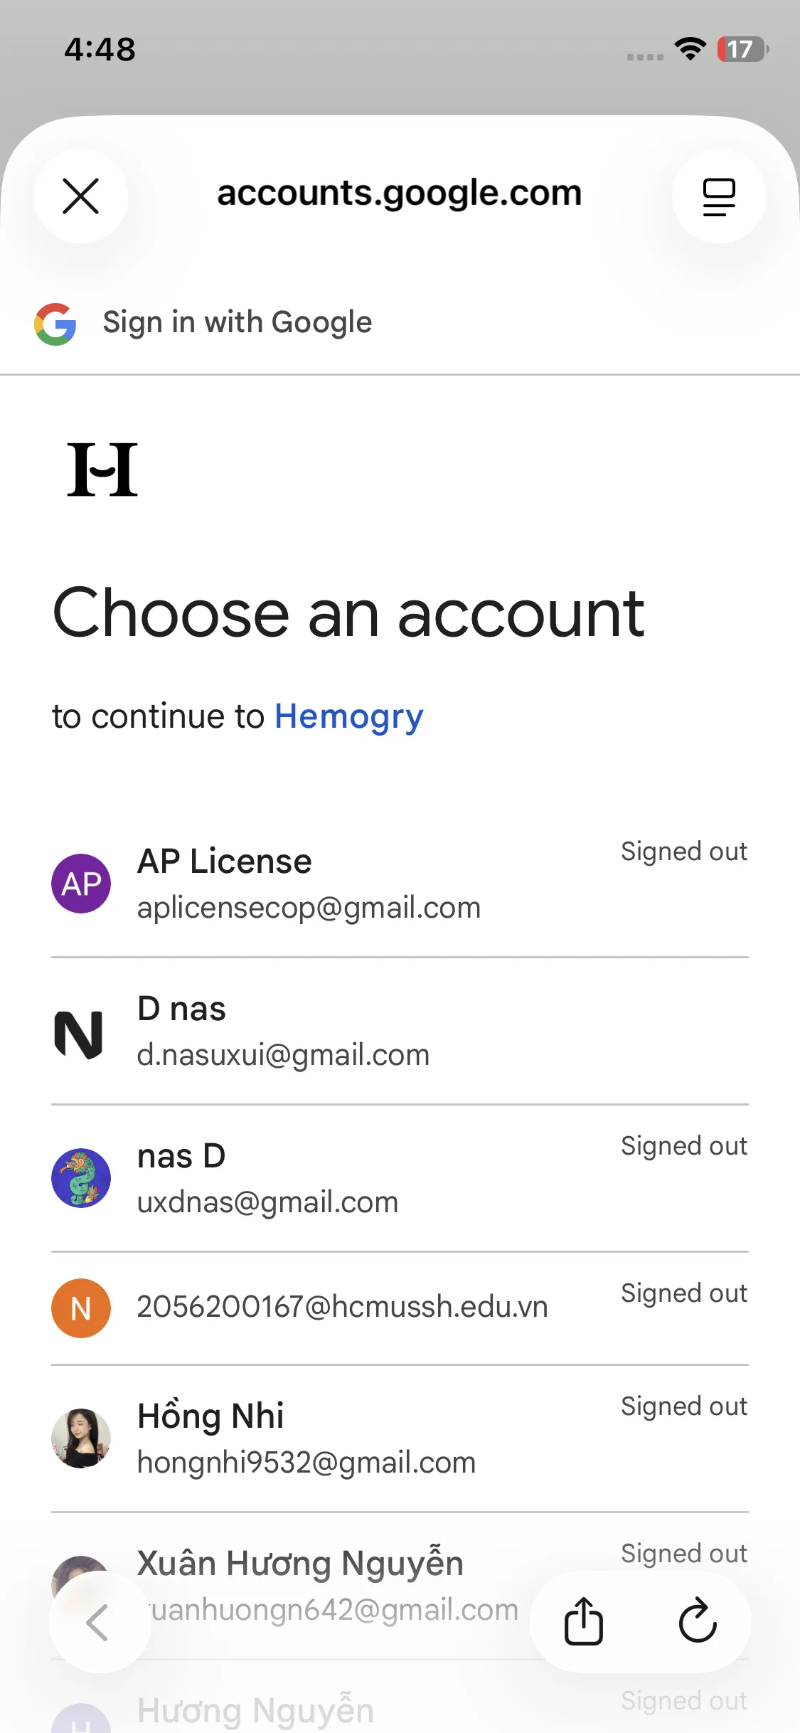Close the sign-in browser sheet
The width and height of the screenshot is (800, 1733).
click(81, 196)
